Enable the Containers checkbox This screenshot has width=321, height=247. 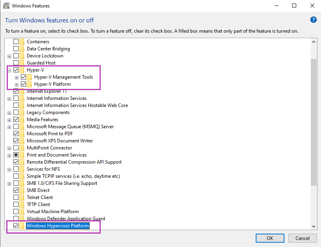tap(16, 42)
